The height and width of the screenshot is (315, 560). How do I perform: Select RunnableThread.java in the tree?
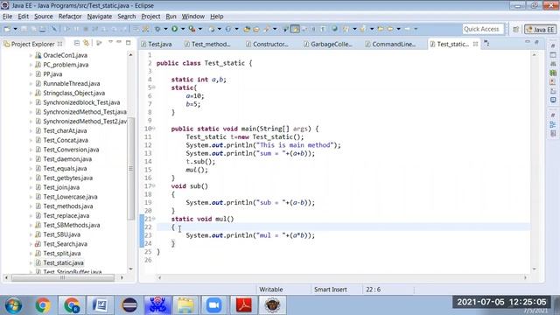point(72,84)
